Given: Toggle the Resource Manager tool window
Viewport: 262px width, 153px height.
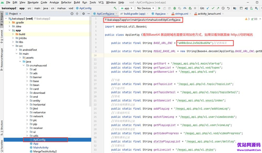Looking at the screenshot, I should pos(2,59).
